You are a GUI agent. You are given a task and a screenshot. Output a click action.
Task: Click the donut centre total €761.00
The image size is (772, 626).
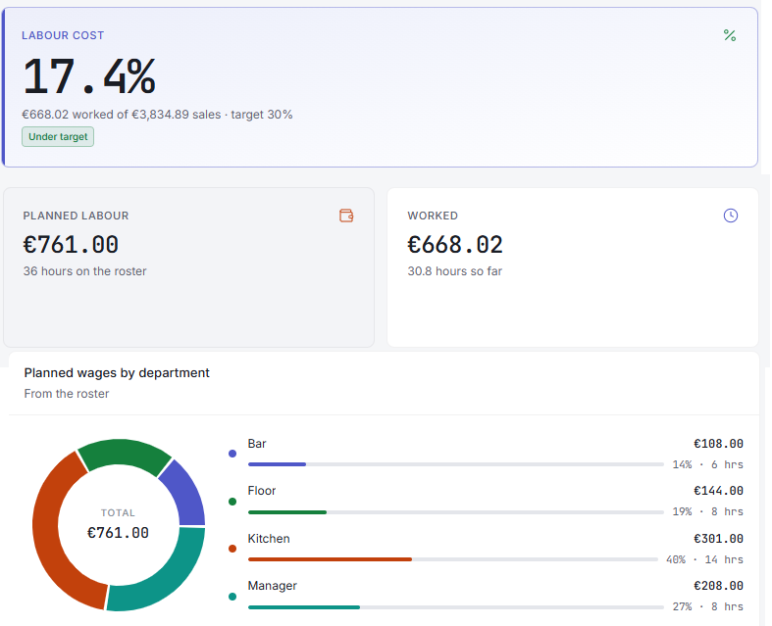coord(118,533)
